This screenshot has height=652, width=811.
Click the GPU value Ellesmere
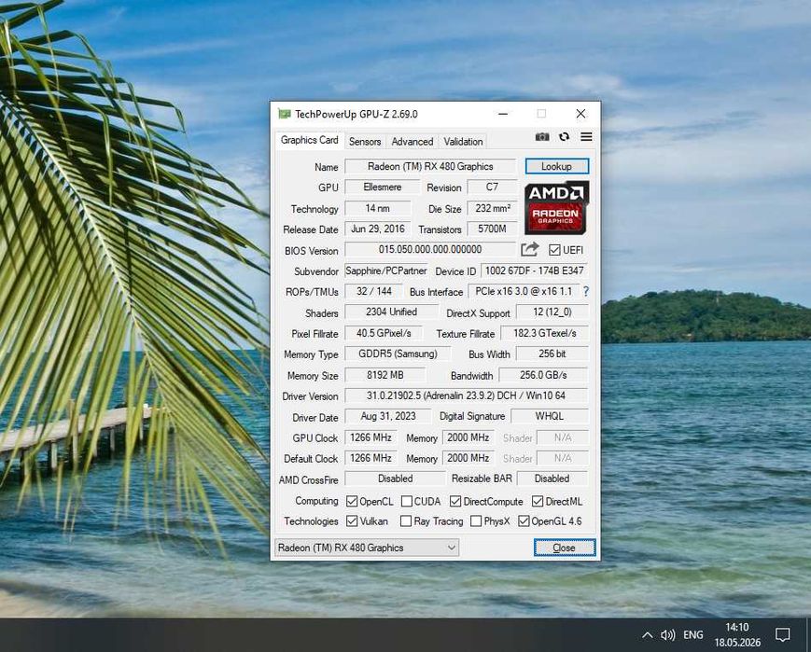pyautogui.click(x=383, y=187)
